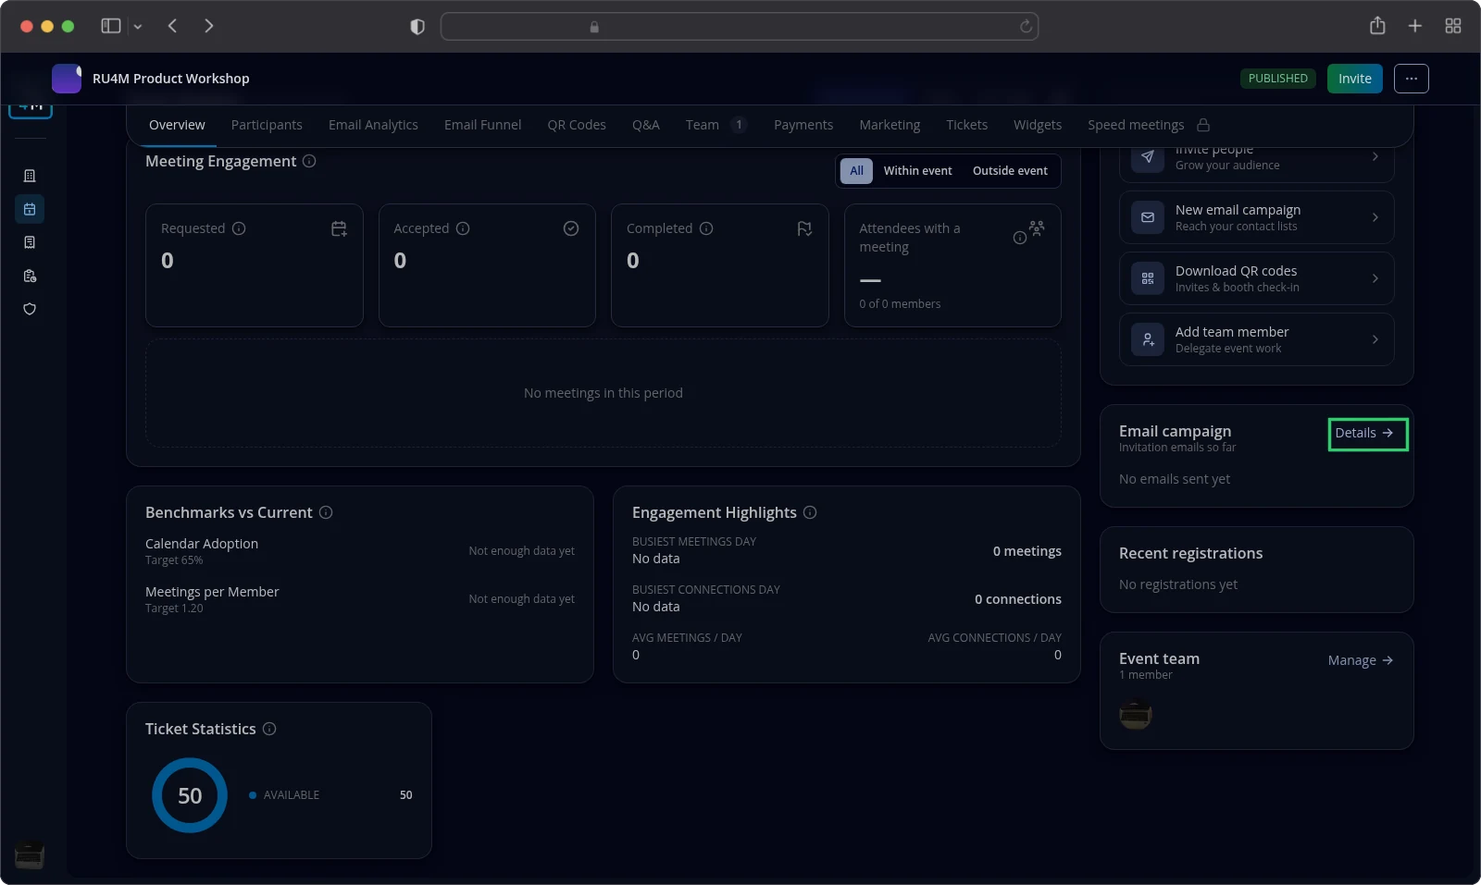Viewport: 1481px width, 885px height.
Task: Click info icon next to Benchmarks vs Current
Action: pyautogui.click(x=326, y=512)
